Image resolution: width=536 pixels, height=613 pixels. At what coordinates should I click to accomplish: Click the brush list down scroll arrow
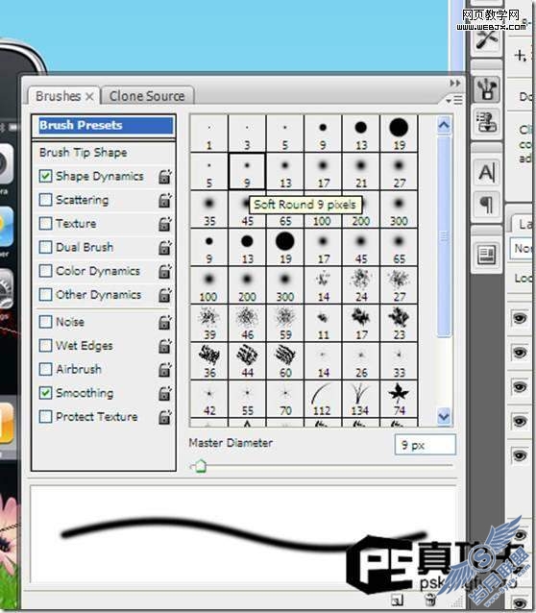pyautogui.click(x=444, y=416)
